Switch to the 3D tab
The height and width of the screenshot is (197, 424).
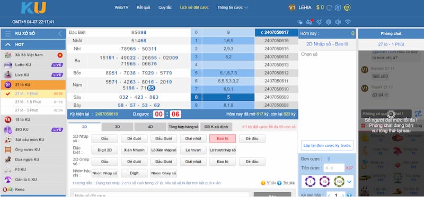point(117,127)
